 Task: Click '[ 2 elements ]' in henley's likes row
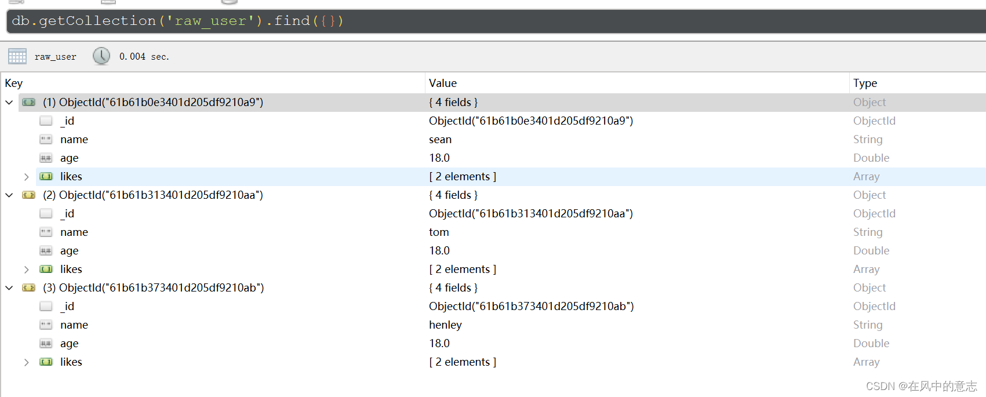(463, 362)
